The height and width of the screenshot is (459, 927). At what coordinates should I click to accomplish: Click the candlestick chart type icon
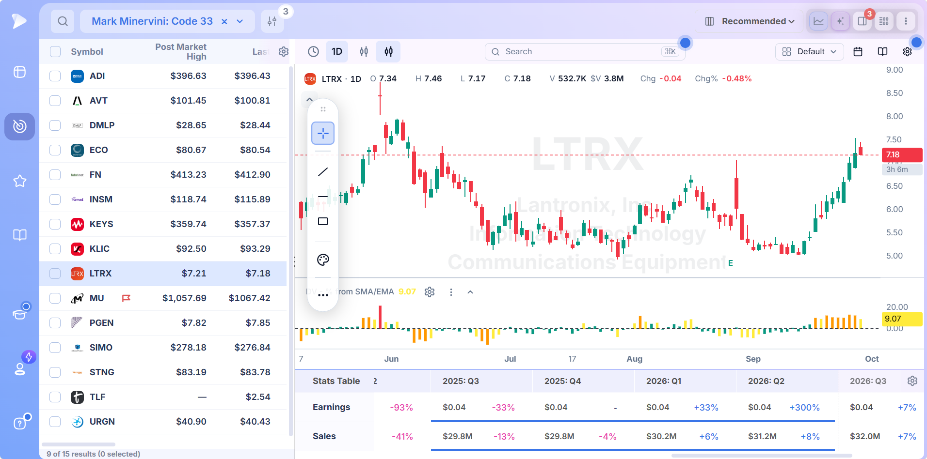pyautogui.click(x=388, y=51)
